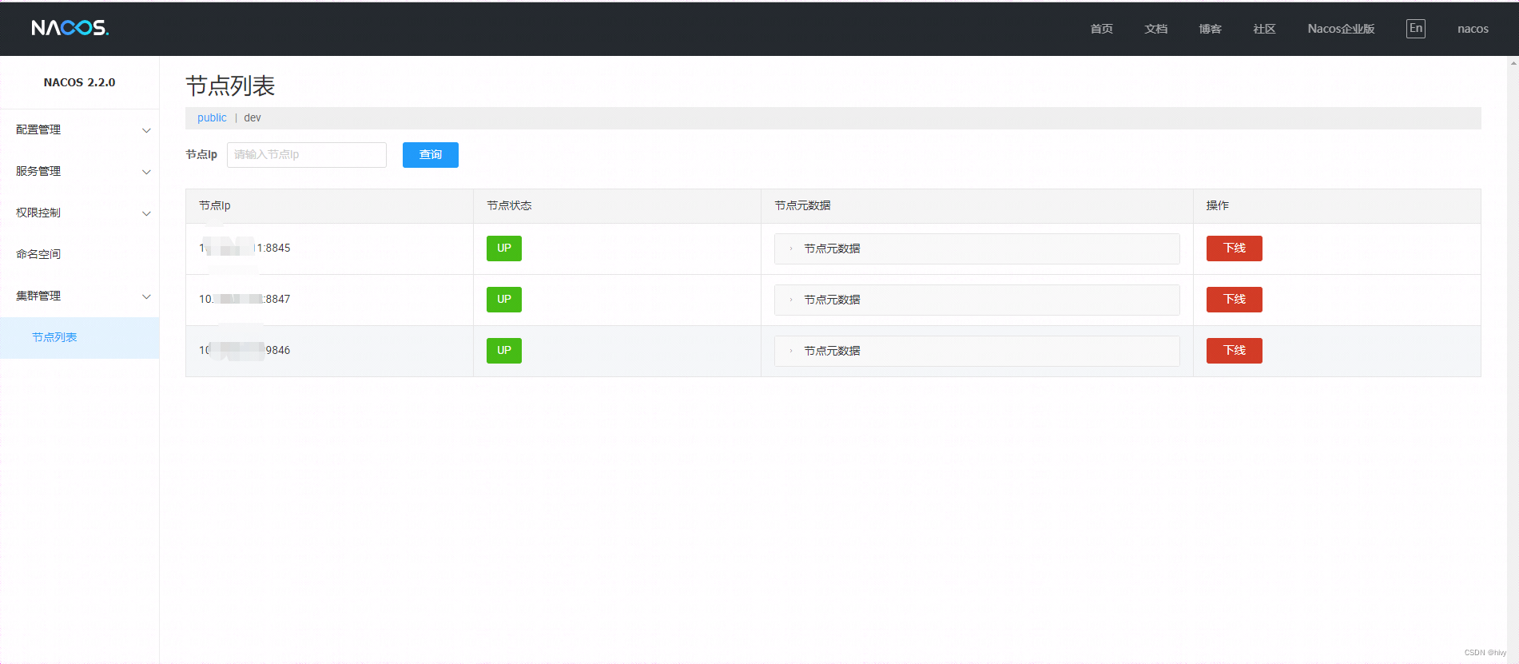Focus the 节点Ip search field
Screen dimensions: 1519x664
(x=307, y=155)
